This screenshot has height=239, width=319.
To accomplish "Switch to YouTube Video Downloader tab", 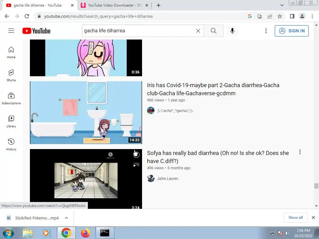I will [x=115, y=5].
